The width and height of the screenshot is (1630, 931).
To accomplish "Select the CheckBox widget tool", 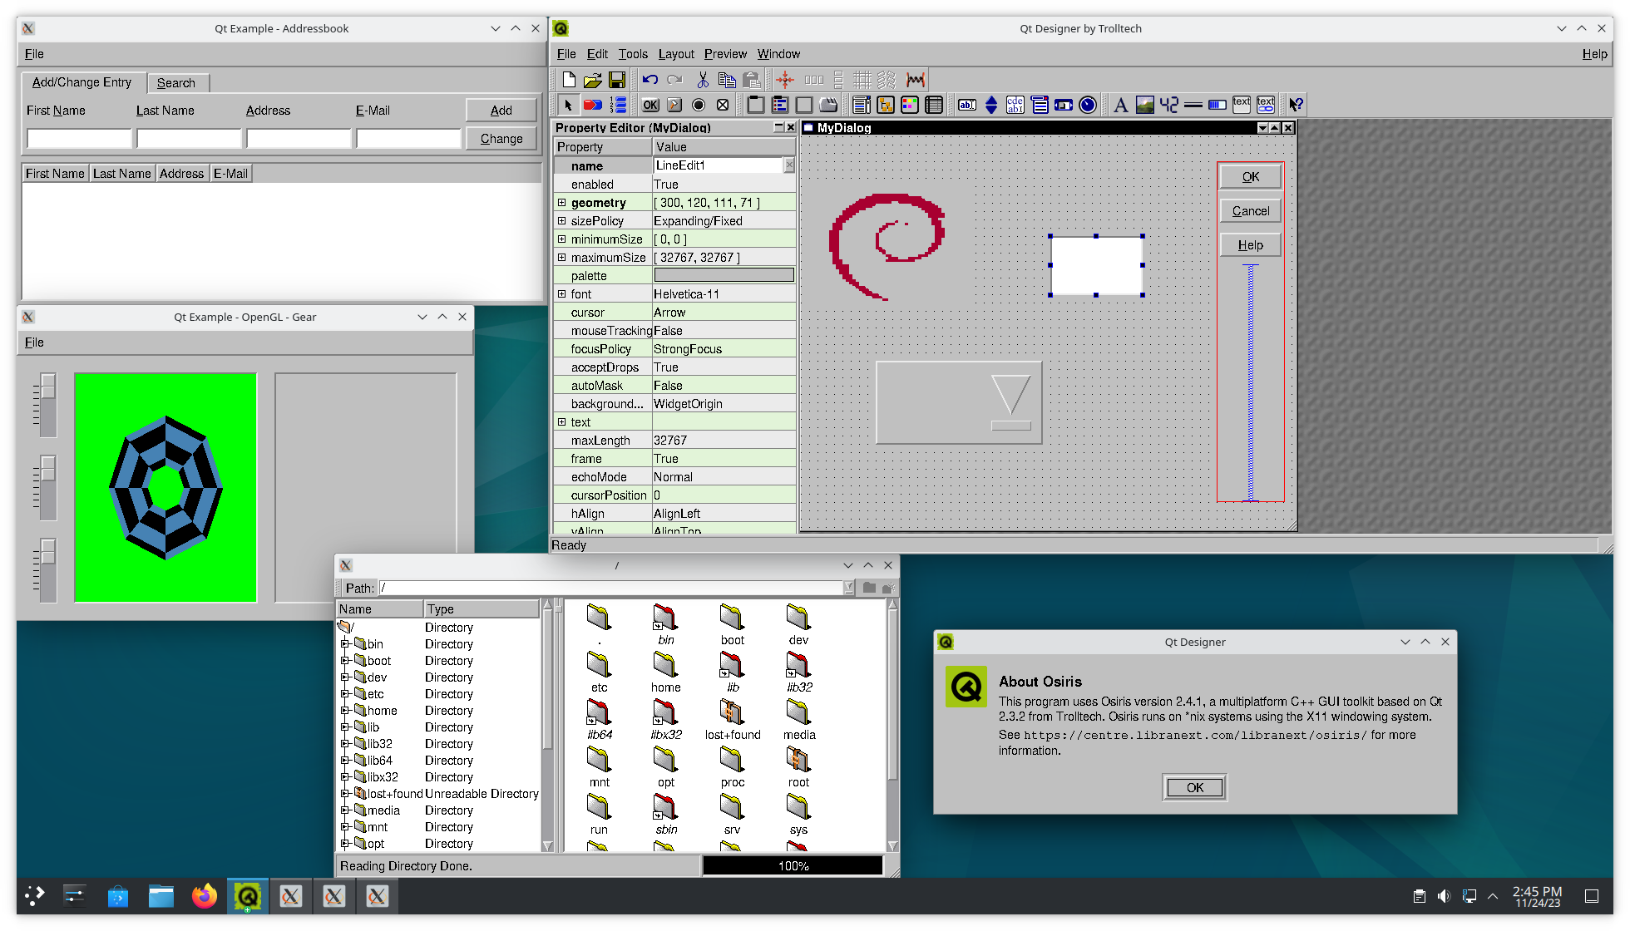I will 723,105.
